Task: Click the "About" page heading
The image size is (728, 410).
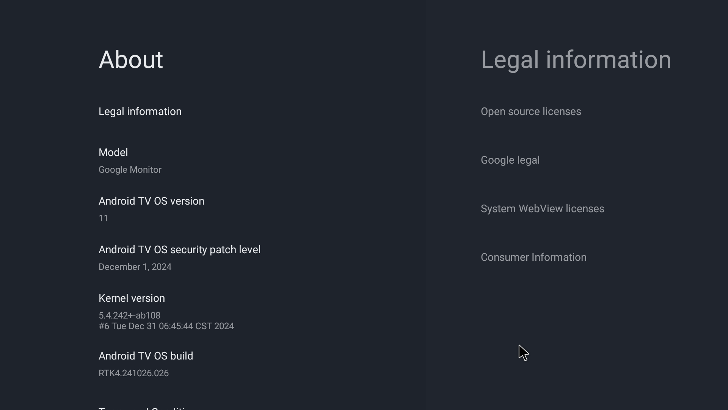Action: [x=130, y=60]
